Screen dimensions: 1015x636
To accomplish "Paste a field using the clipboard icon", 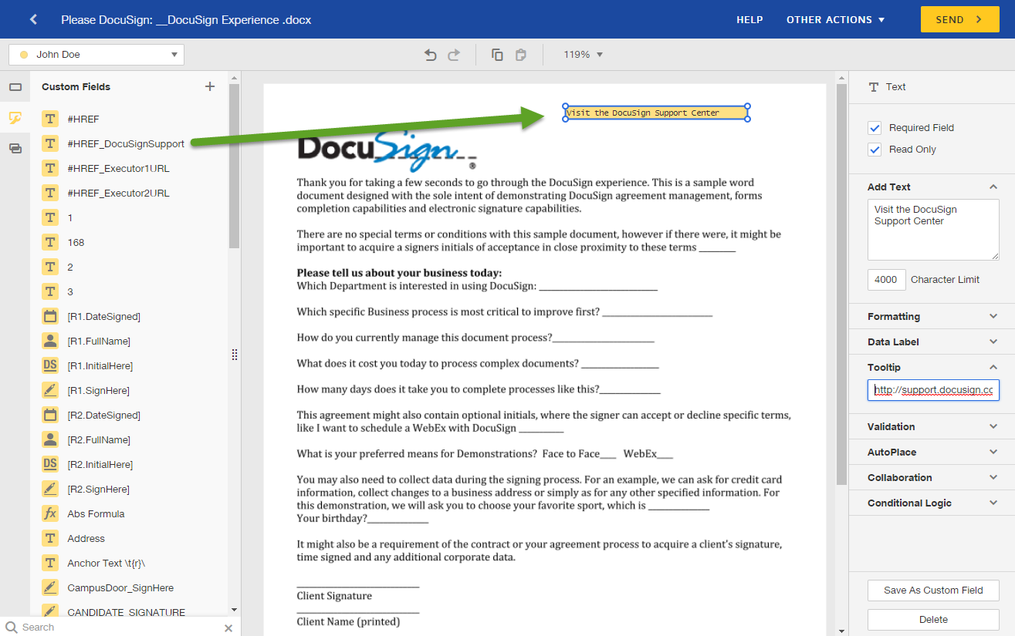I will point(520,54).
